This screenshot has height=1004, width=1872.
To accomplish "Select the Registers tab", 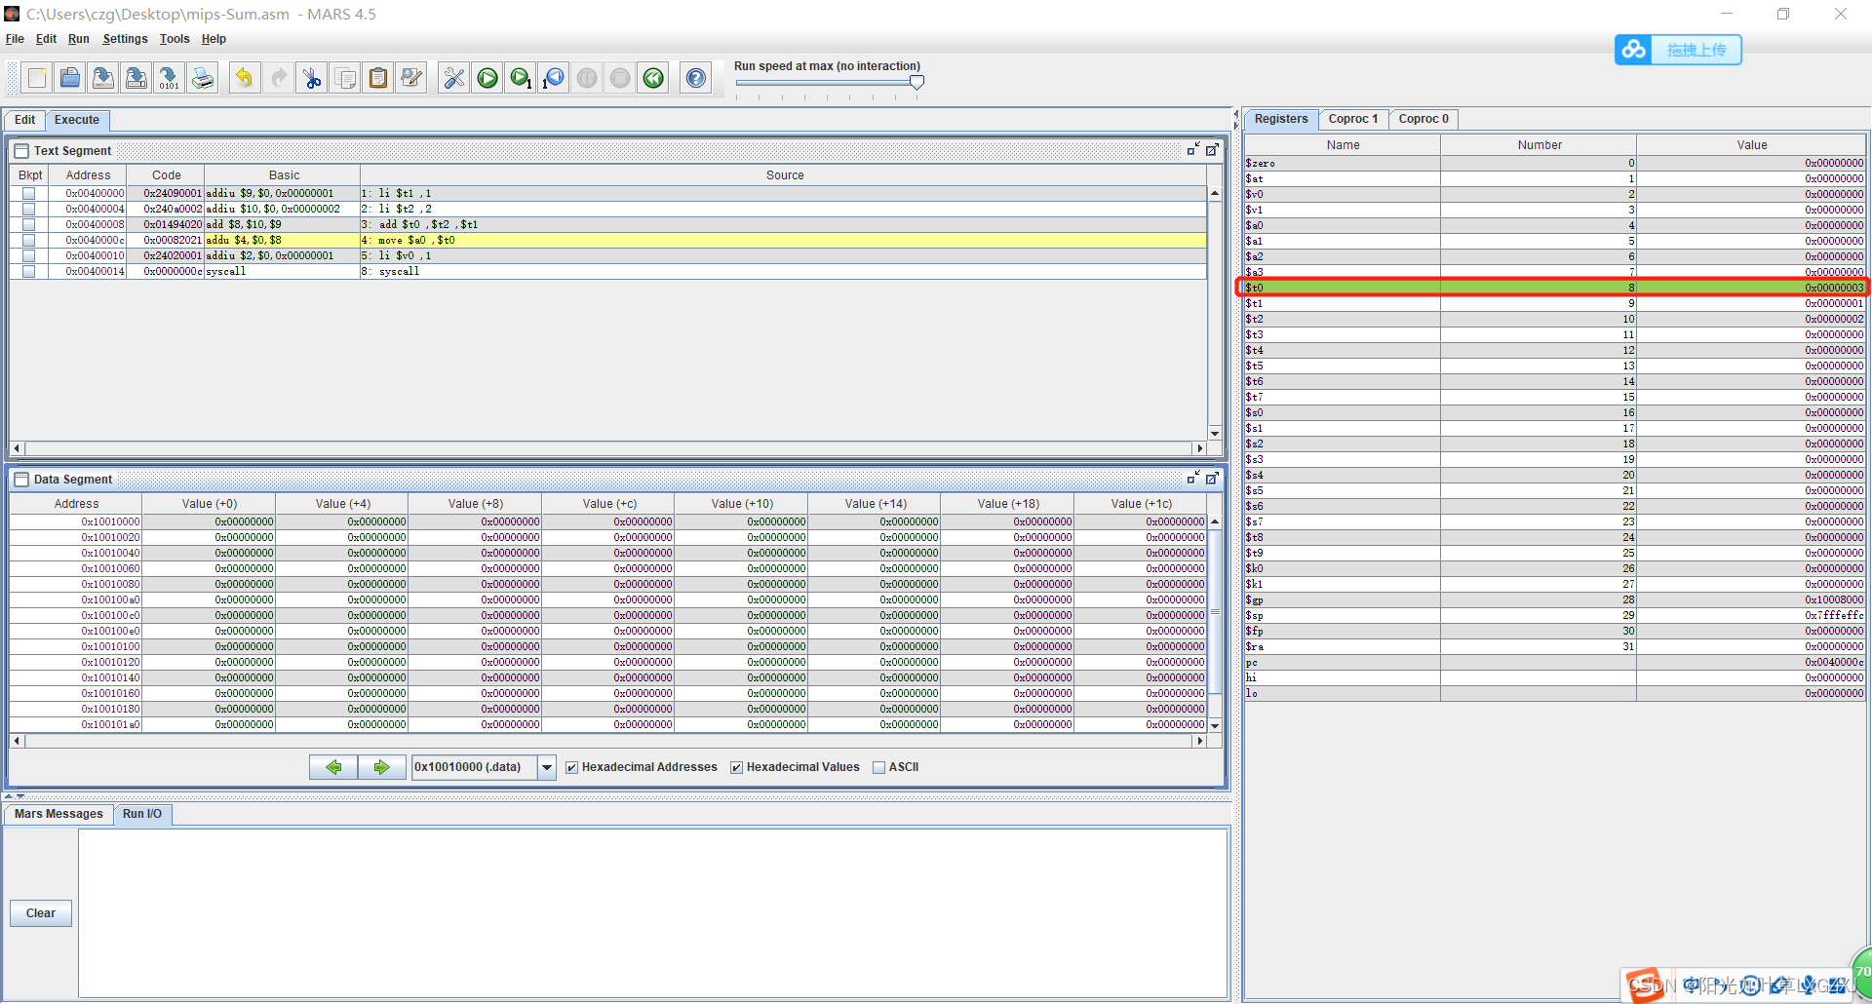I will tap(1281, 119).
